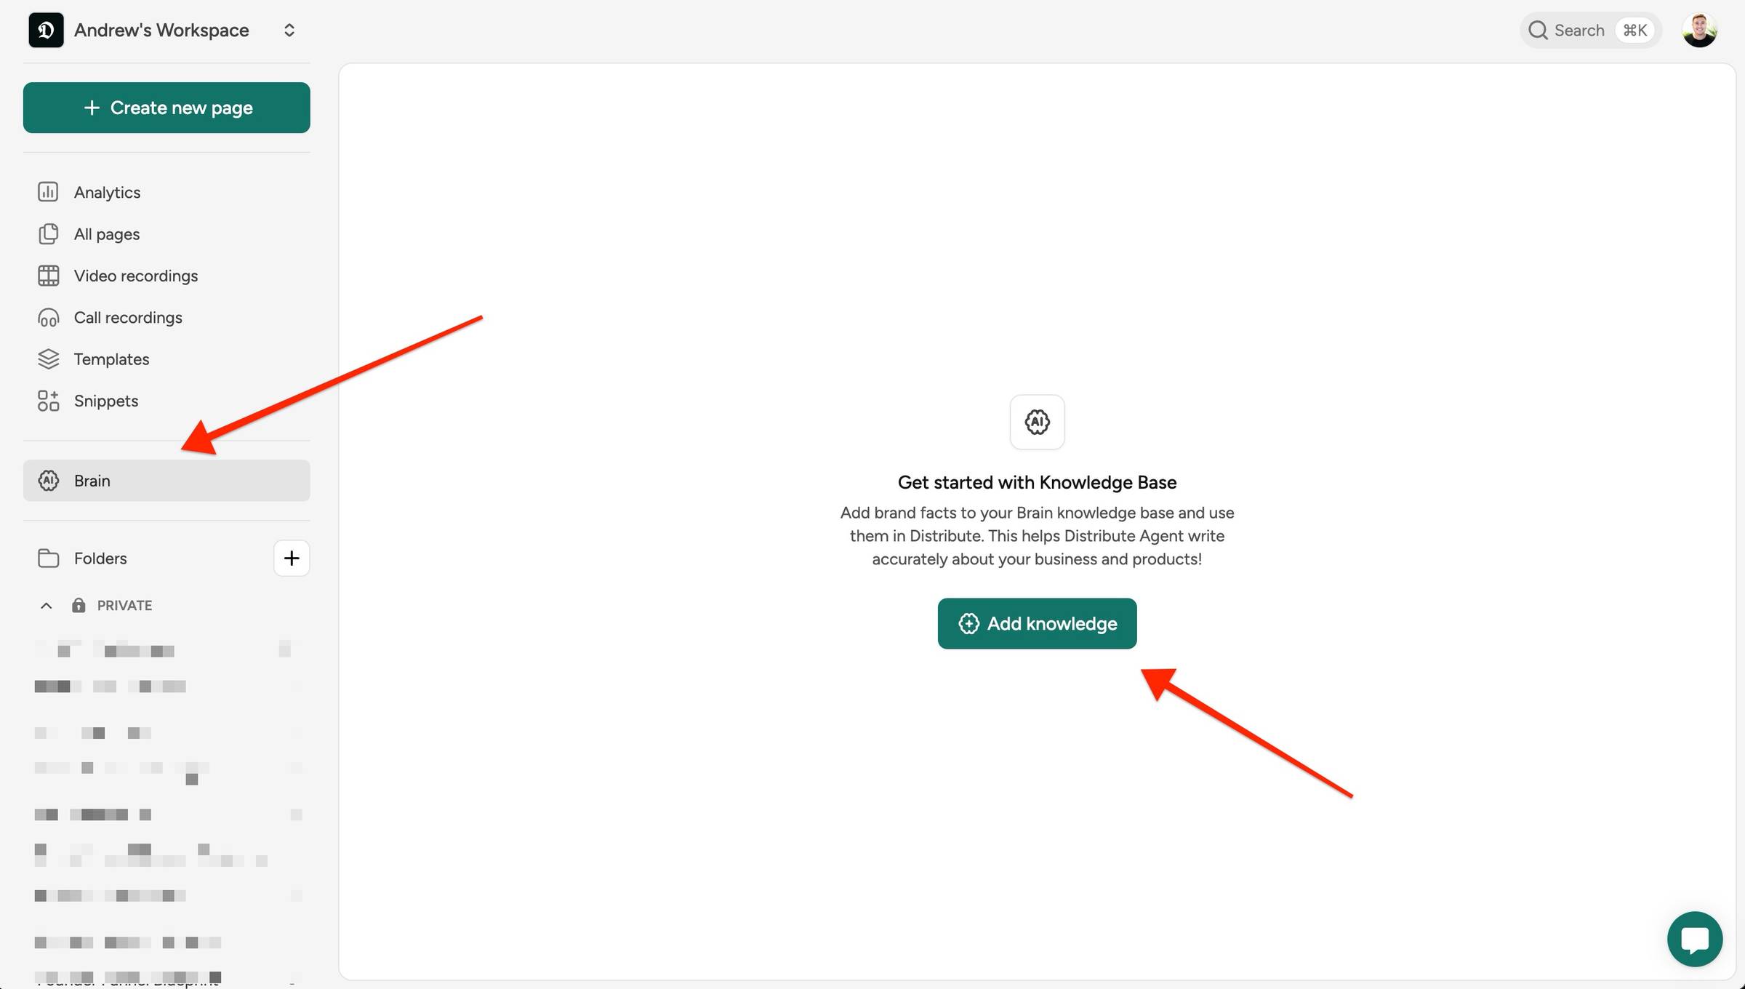Select the Brain sidebar item
The height and width of the screenshot is (989, 1745).
click(166, 481)
